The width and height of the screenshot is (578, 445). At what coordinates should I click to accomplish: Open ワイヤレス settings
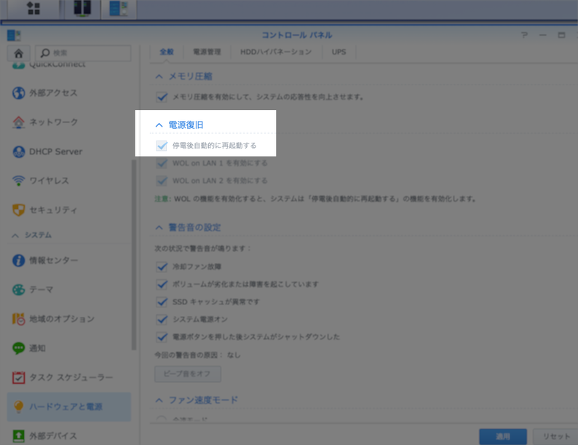pyautogui.click(x=49, y=181)
